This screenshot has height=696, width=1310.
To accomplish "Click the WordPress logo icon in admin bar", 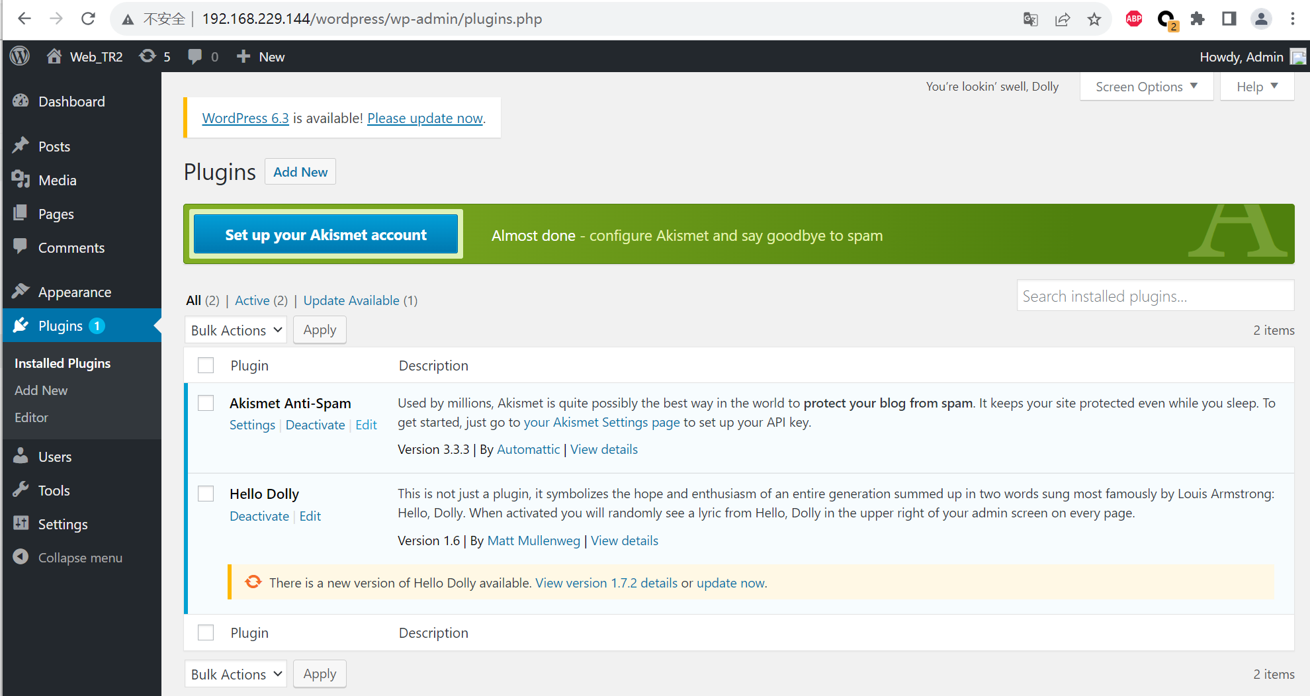I will 20,56.
